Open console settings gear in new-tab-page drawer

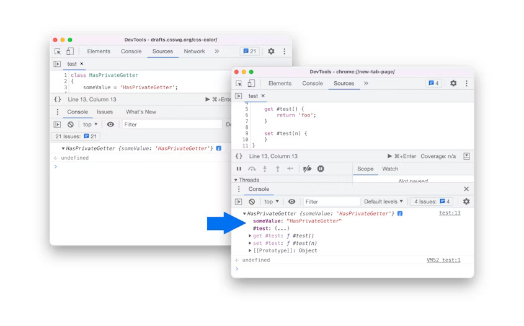[466, 201]
